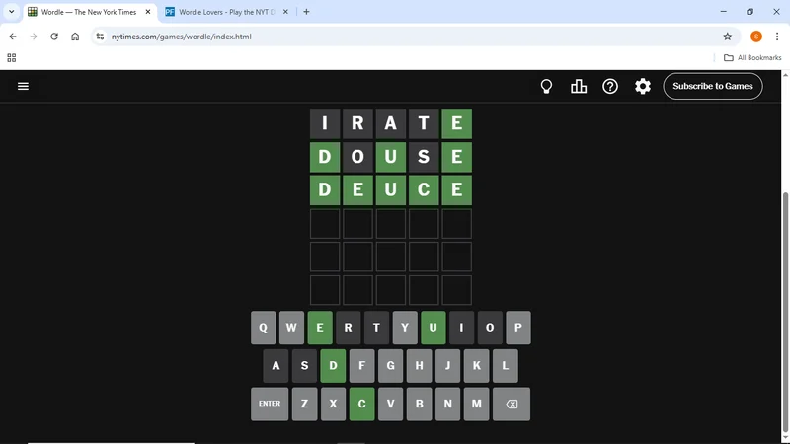This screenshot has height=444, width=790.
Task: Tap the G key
Action: coord(390,366)
